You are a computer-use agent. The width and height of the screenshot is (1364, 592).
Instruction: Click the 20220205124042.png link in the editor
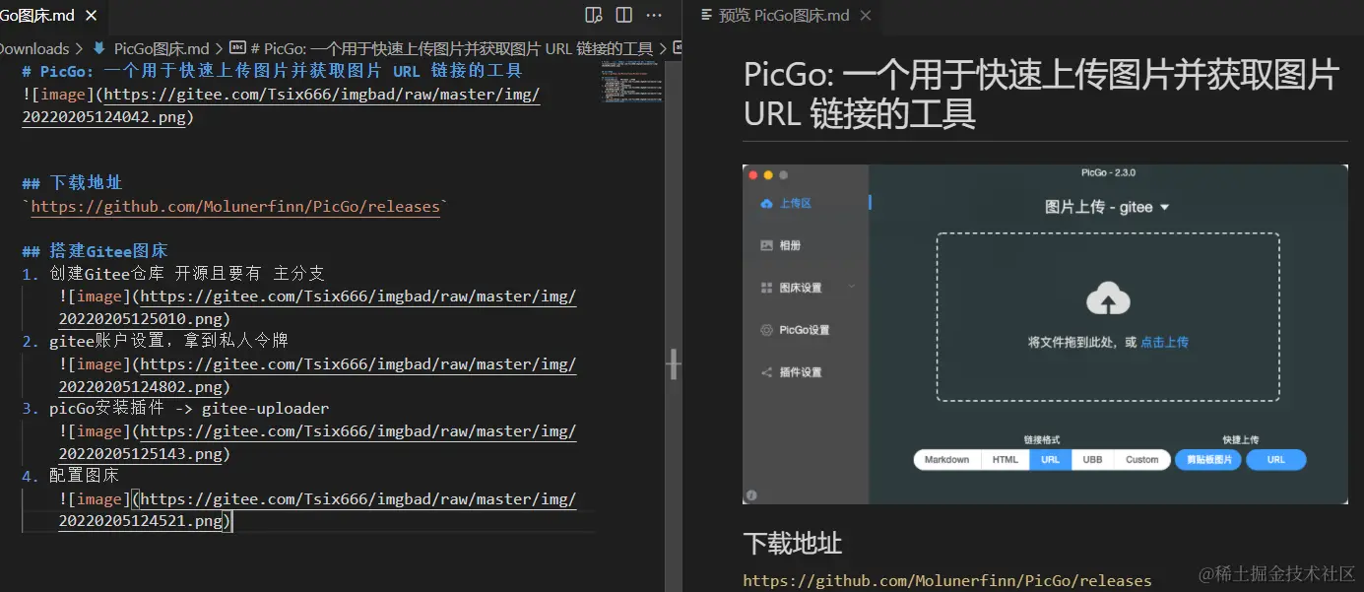pos(103,117)
